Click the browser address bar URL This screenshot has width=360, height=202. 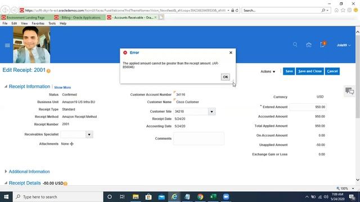[125, 10]
